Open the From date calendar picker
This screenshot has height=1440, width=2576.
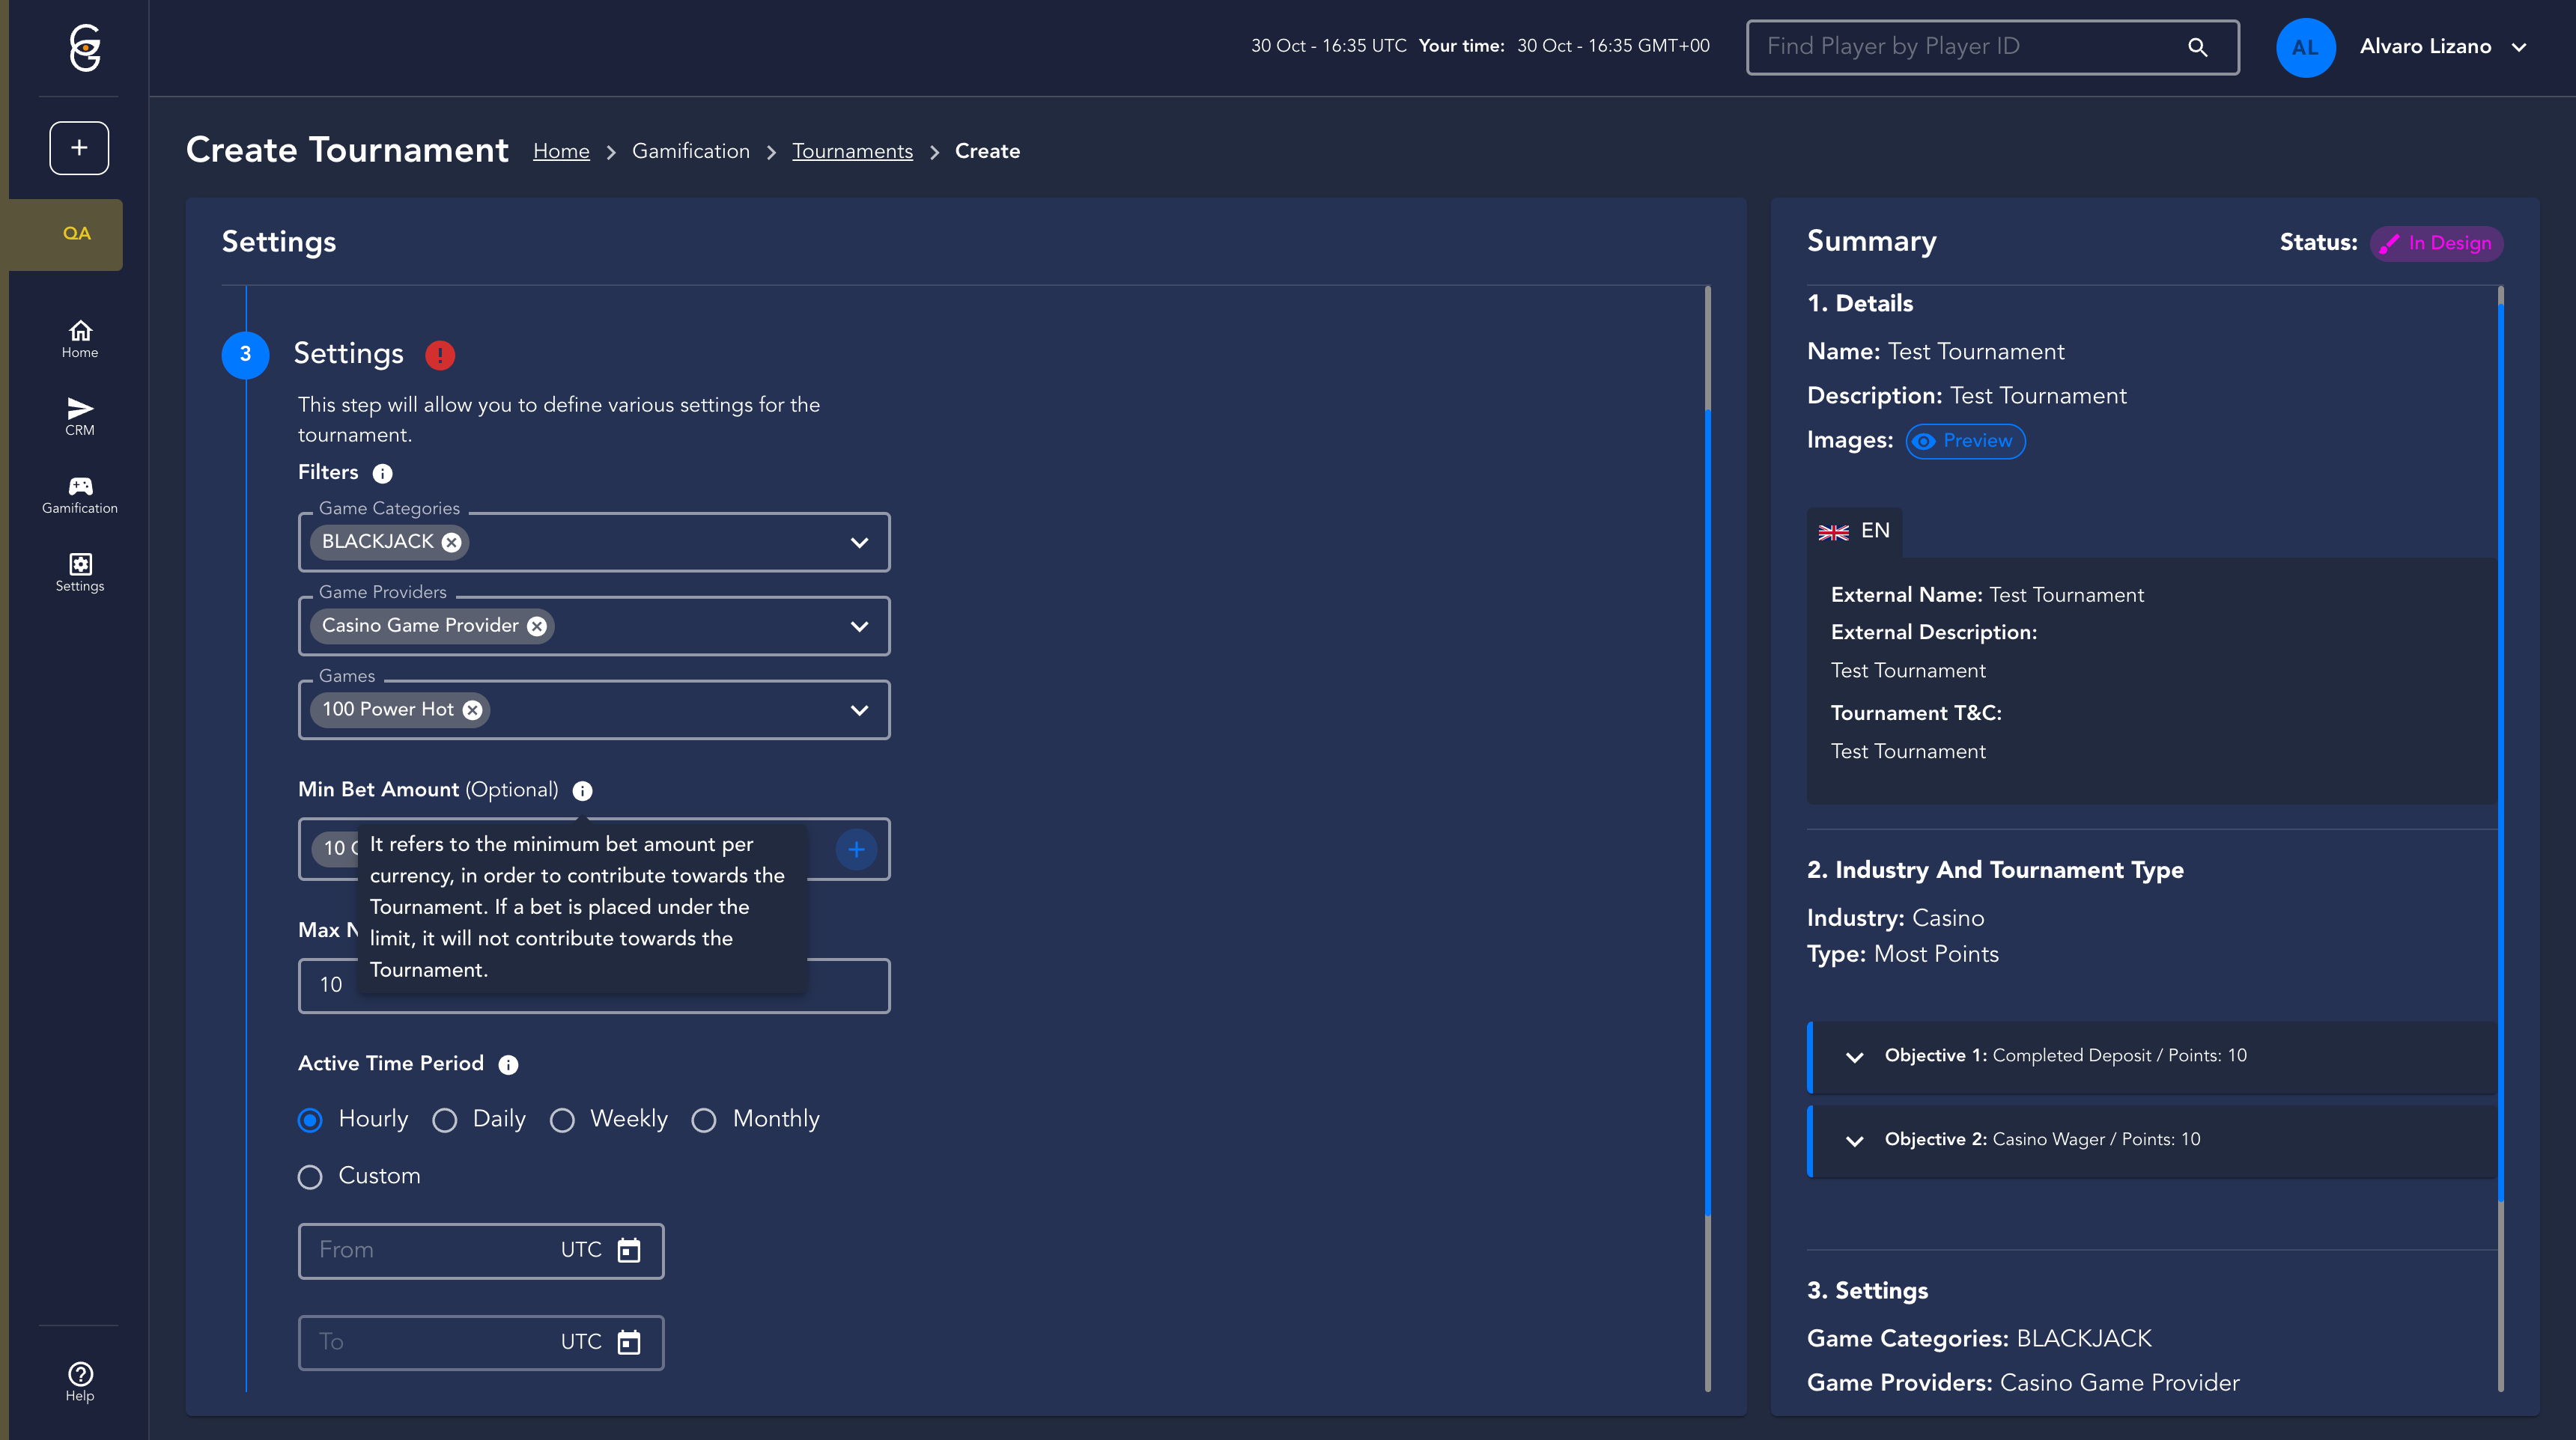(628, 1250)
